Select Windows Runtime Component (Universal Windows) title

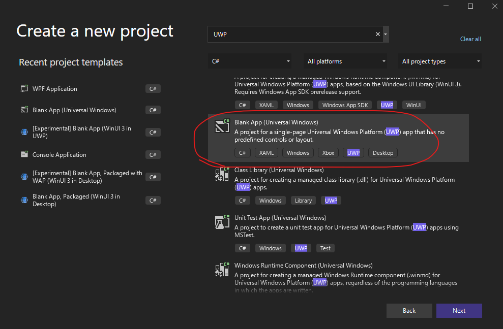(x=304, y=265)
